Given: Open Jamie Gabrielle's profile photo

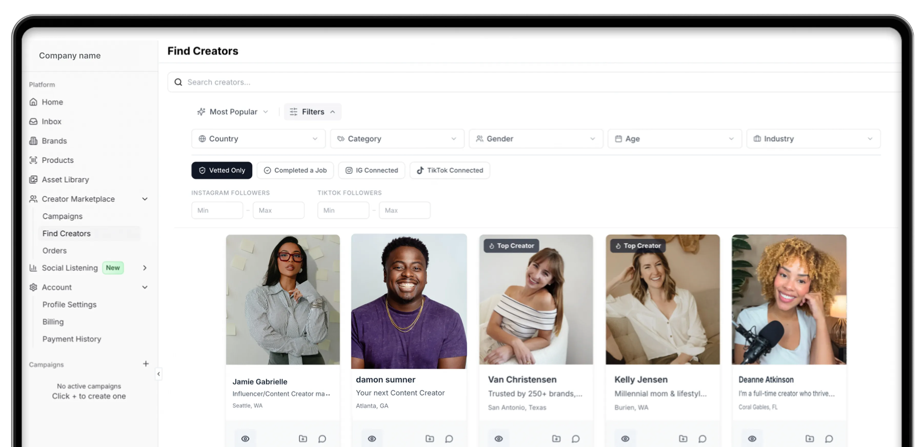Looking at the screenshot, I should tap(283, 299).
